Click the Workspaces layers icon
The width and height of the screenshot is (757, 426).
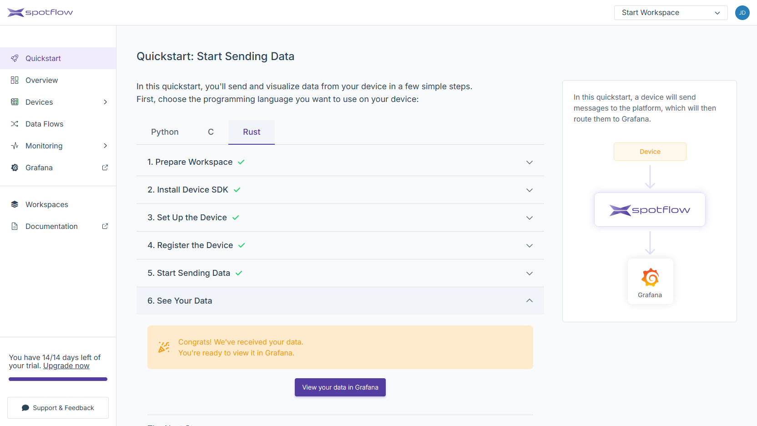pyautogui.click(x=15, y=204)
